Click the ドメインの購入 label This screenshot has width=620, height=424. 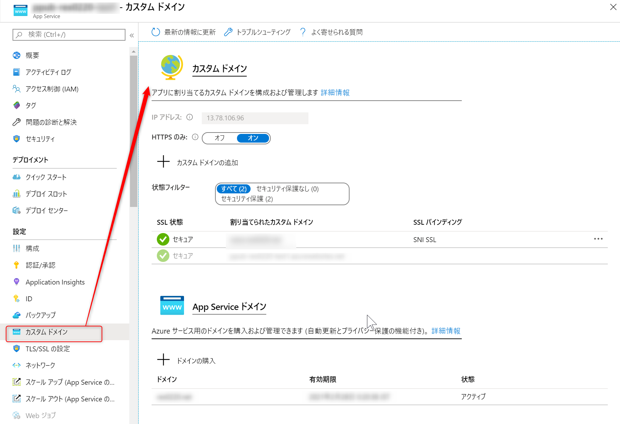click(196, 361)
